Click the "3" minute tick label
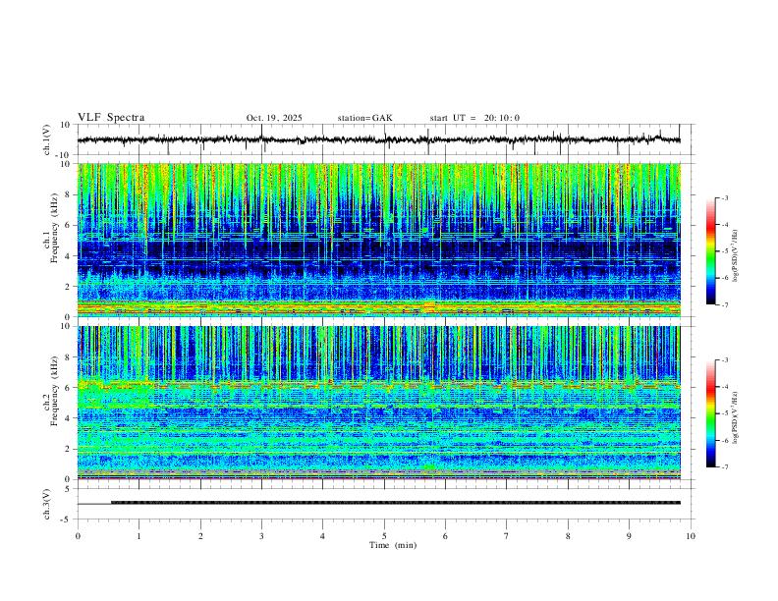Viewport: 778px width, 601px height. (261, 536)
